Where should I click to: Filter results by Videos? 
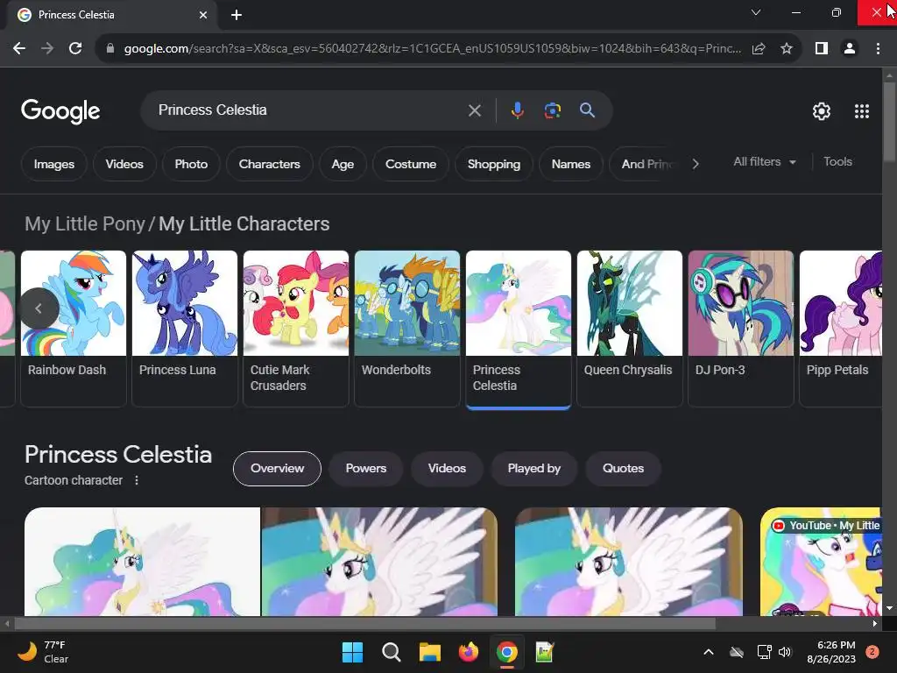[x=124, y=164]
